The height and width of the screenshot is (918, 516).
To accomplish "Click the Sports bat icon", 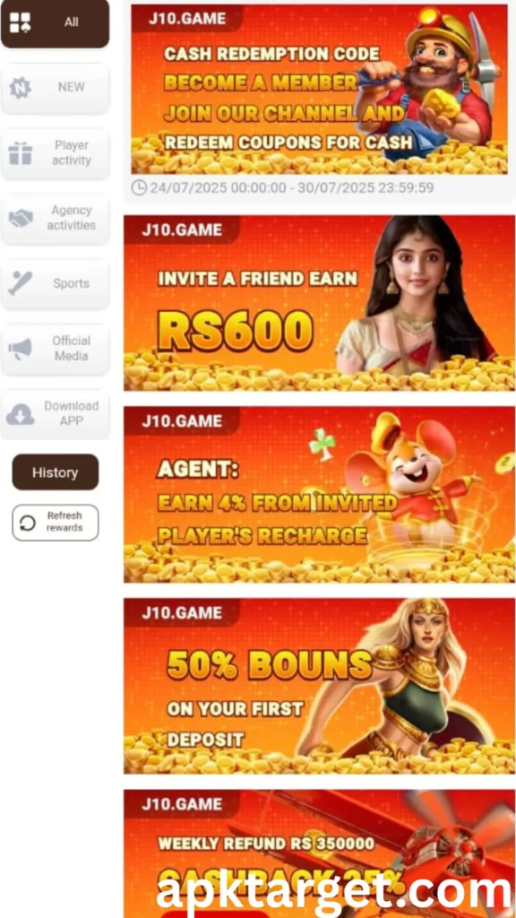I will [x=20, y=283].
